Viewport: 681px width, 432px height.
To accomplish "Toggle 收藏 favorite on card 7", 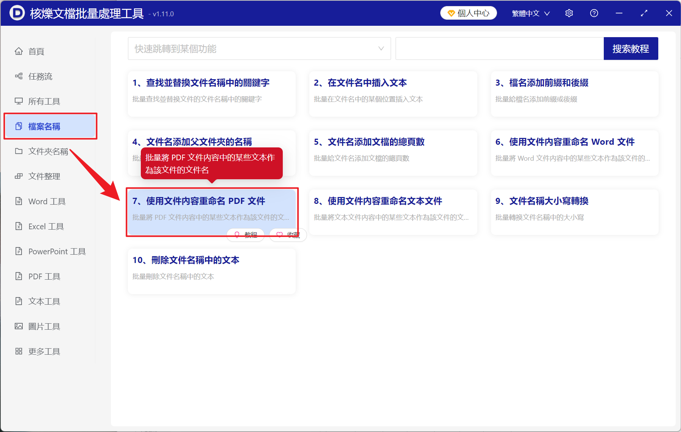I will (x=288, y=235).
